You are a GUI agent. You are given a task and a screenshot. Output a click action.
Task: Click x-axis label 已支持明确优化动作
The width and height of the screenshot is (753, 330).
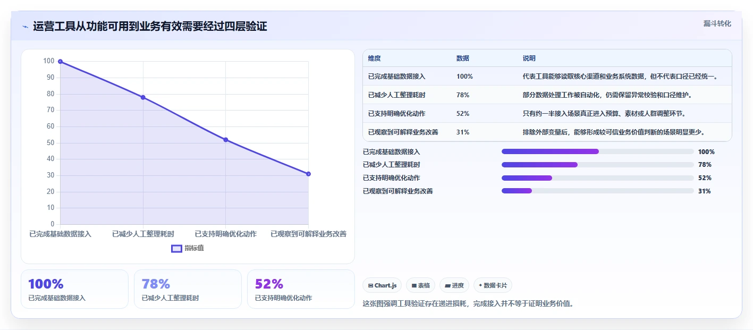coord(226,234)
